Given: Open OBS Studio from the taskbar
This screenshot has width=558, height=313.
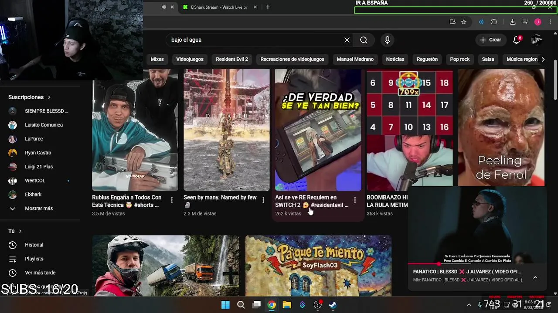Looking at the screenshot, I should point(318,305).
